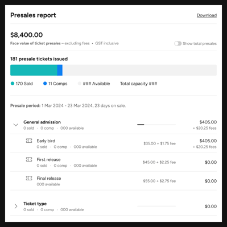Click the Final release ticket icon
The image size is (227, 227).
click(29, 178)
